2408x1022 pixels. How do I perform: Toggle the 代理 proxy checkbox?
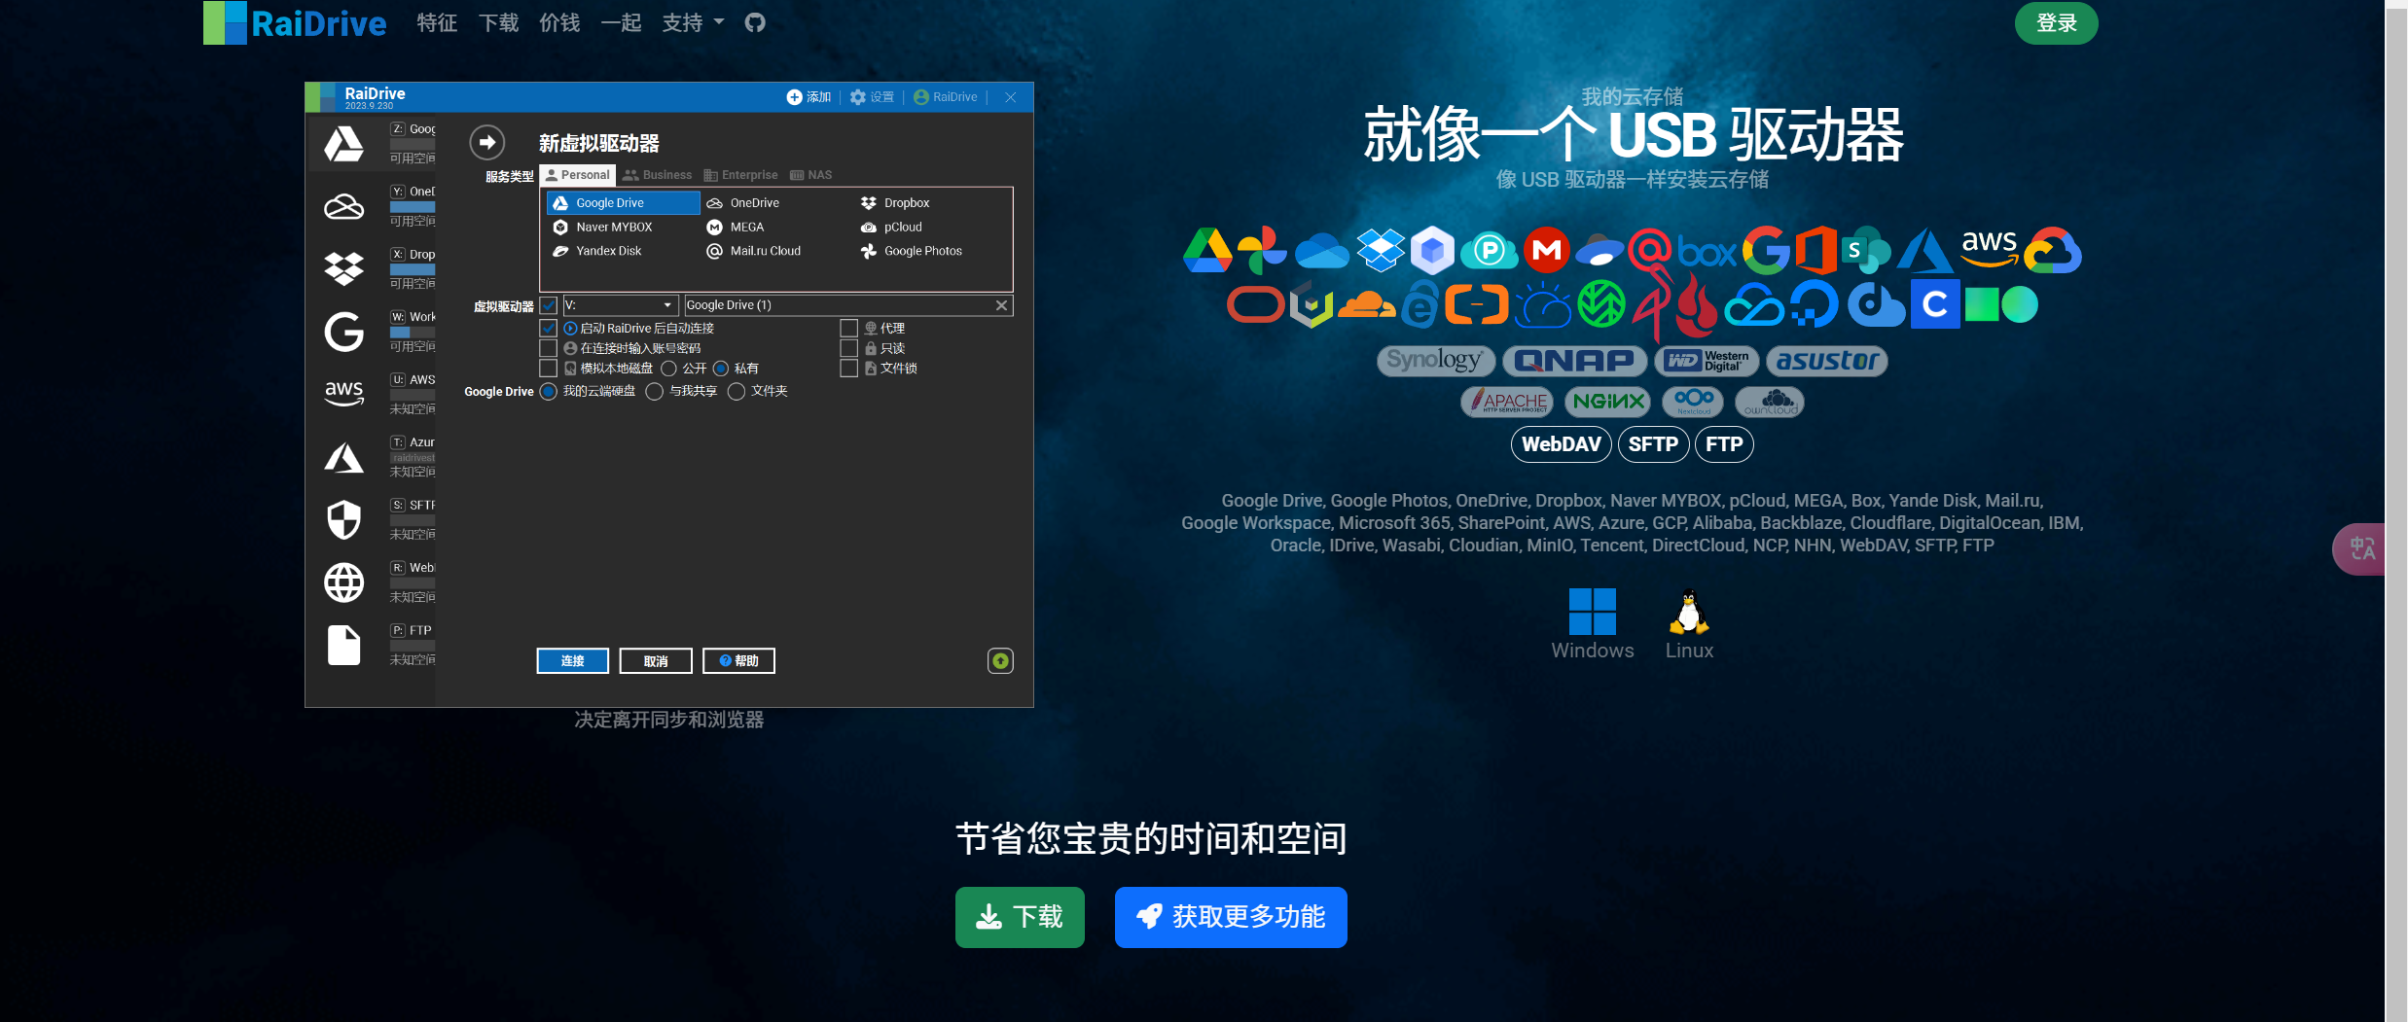click(848, 329)
